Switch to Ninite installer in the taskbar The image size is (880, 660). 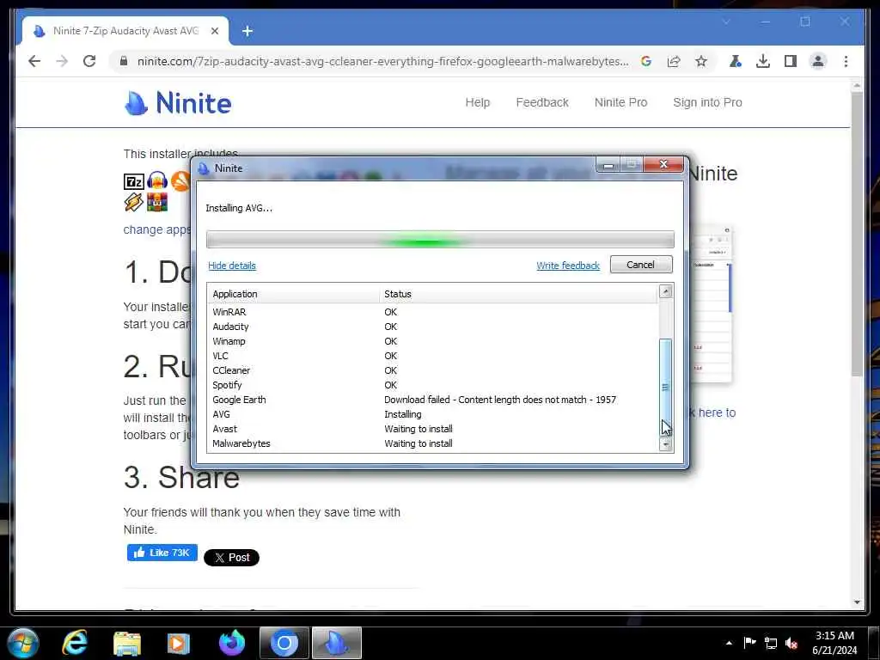click(x=337, y=643)
